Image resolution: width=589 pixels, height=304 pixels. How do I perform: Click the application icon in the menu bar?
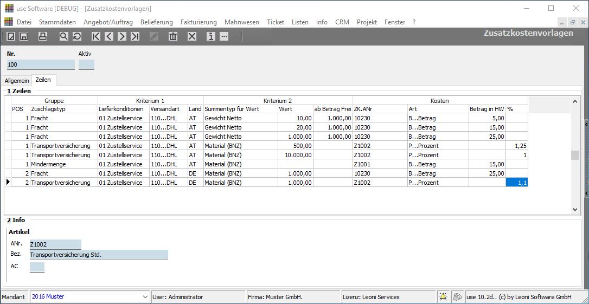pyautogui.click(x=8, y=22)
